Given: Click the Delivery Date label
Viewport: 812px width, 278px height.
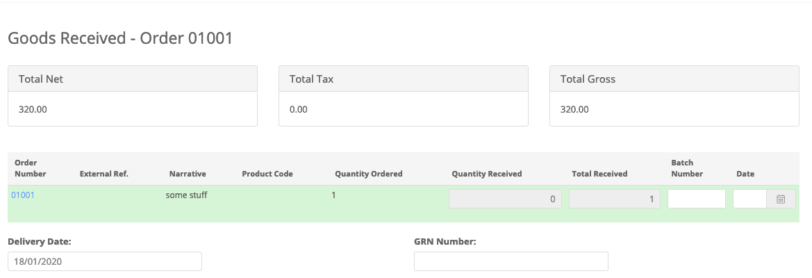Looking at the screenshot, I should (40, 241).
